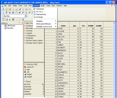
Task: Select JMP Starter in the Windows list
Action: click(x=11, y=26)
